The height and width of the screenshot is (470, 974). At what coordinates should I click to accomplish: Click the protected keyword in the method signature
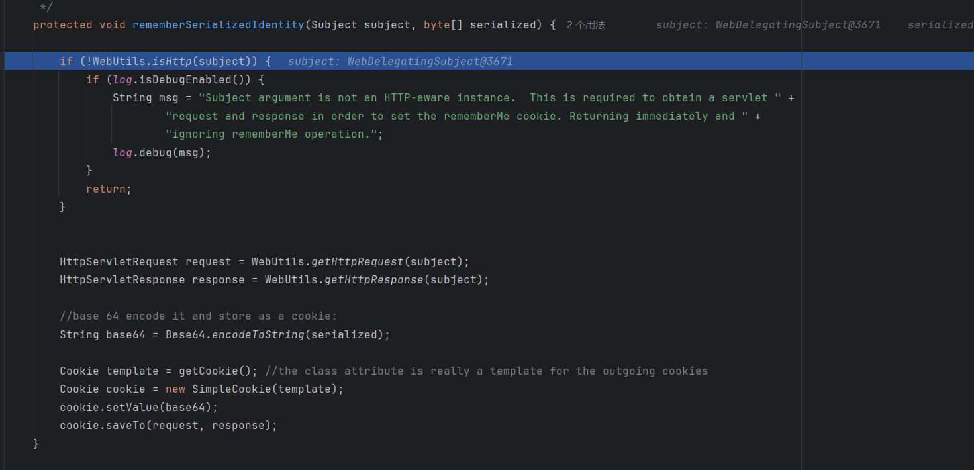click(x=63, y=25)
